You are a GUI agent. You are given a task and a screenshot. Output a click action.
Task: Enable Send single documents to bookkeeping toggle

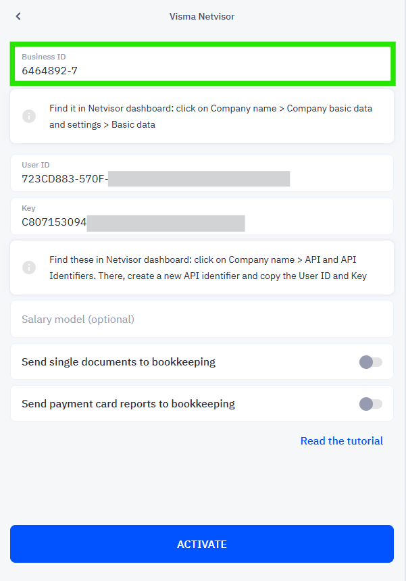click(370, 362)
